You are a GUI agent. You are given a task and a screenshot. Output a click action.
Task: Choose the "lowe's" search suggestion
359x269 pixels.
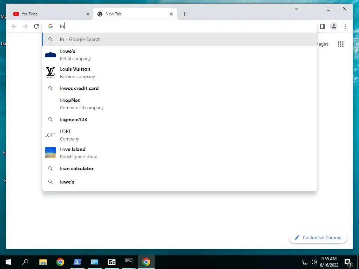(179, 182)
